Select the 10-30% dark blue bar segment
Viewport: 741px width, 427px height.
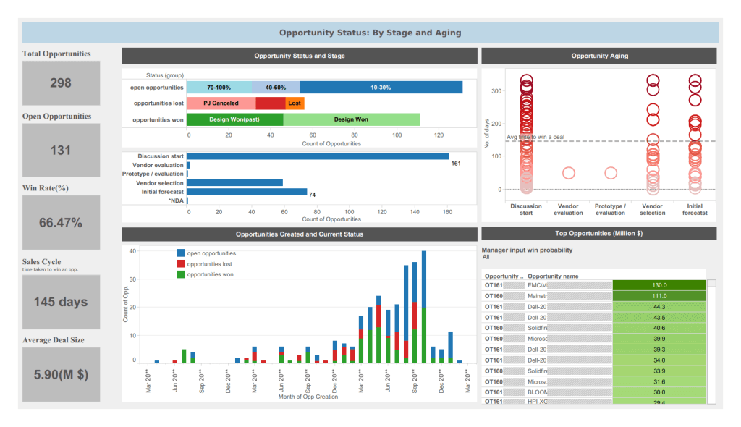pos(381,88)
